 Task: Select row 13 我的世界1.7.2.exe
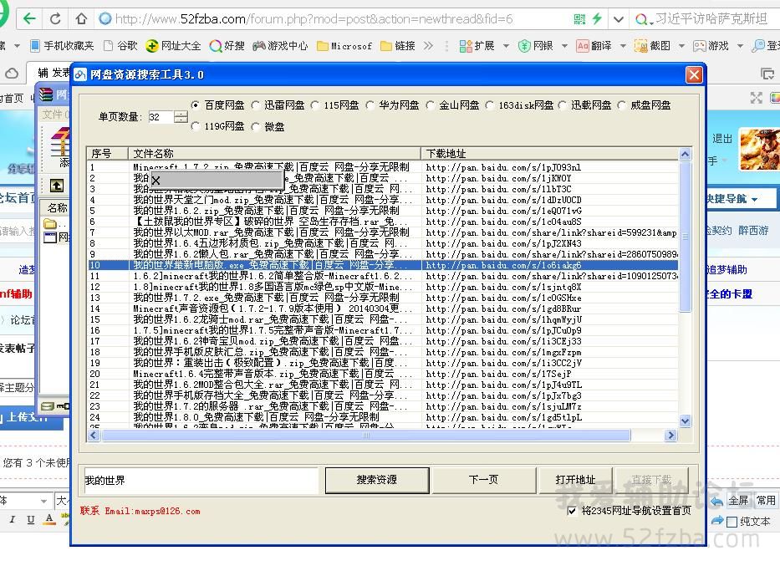tap(383, 298)
